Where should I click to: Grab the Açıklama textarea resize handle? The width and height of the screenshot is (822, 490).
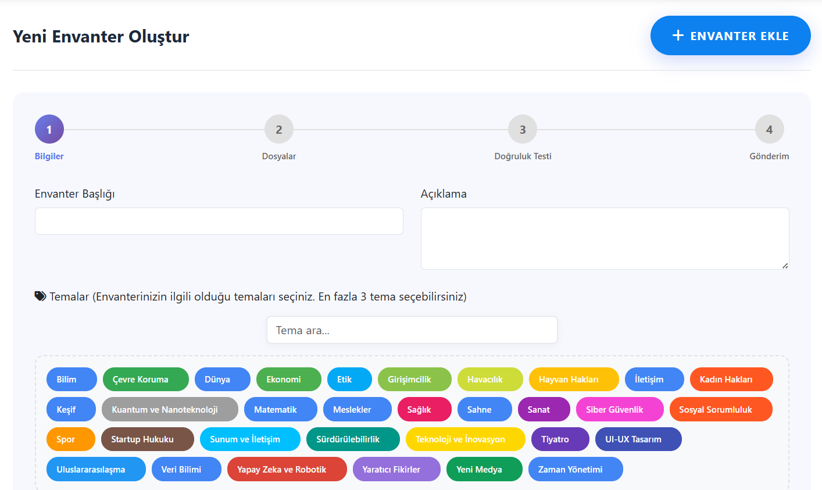(x=785, y=266)
